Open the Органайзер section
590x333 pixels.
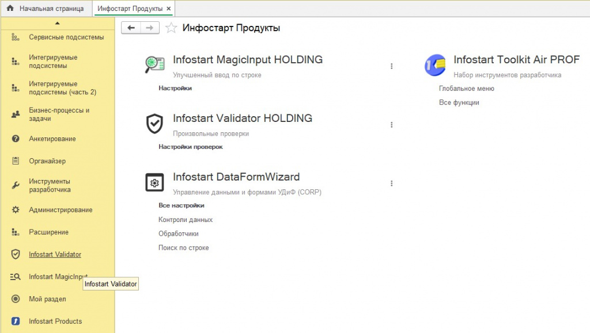point(47,161)
